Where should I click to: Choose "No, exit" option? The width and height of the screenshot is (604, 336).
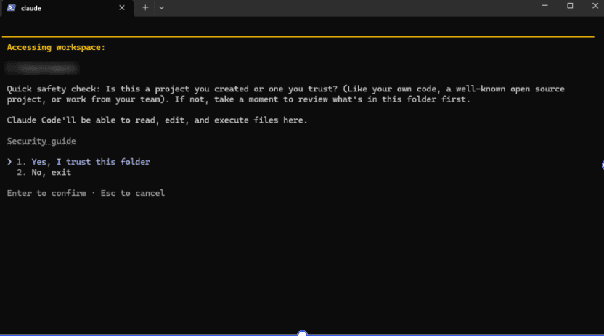(x=52, y=173)
